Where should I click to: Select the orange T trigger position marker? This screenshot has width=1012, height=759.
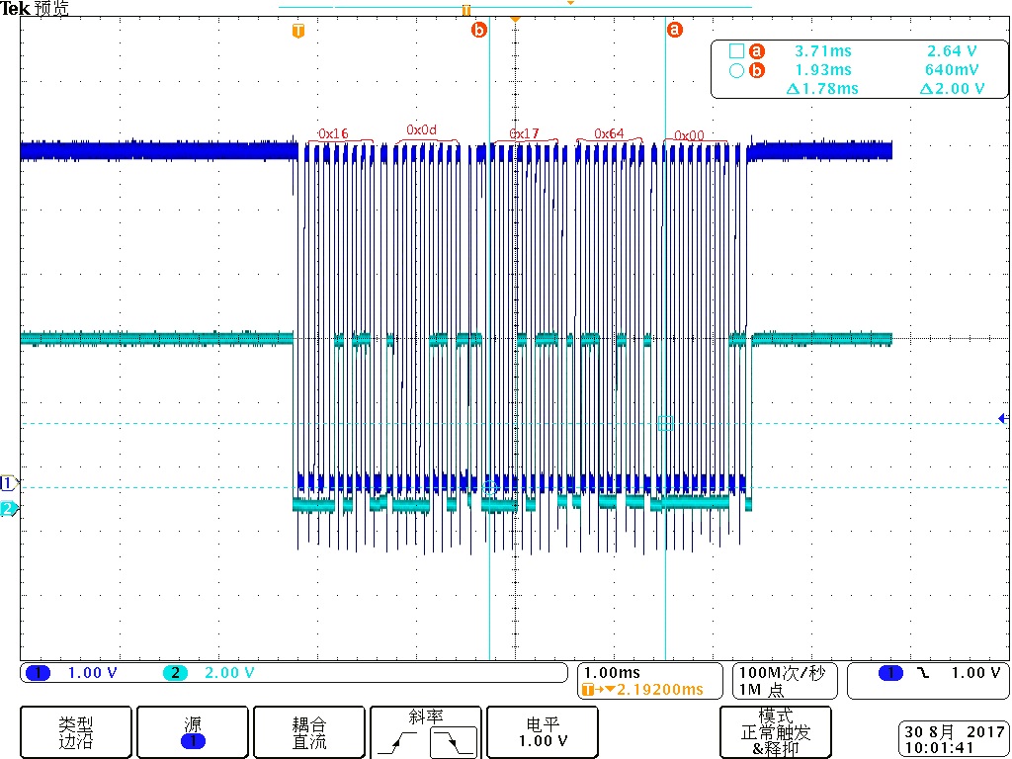(x=297, y=31)
